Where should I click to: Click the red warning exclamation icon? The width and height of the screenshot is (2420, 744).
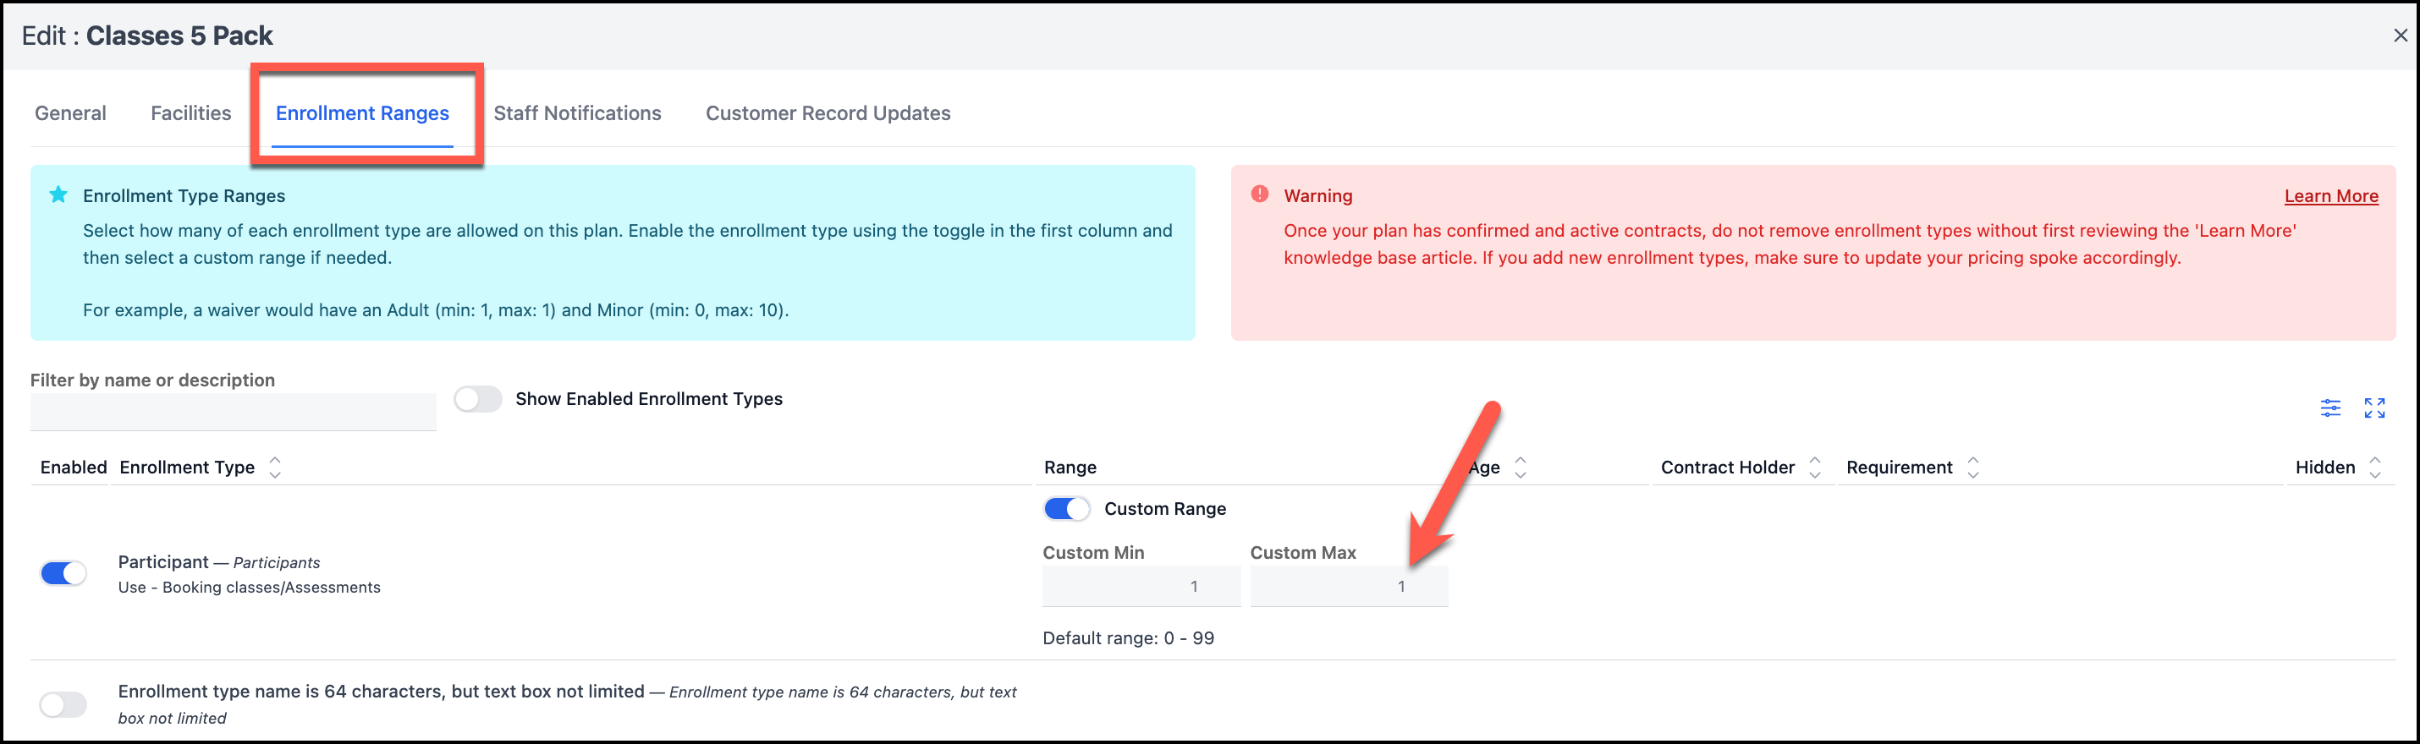point(1259,194)
